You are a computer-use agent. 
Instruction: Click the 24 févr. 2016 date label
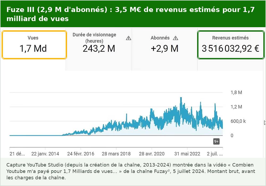click(81, 154)
